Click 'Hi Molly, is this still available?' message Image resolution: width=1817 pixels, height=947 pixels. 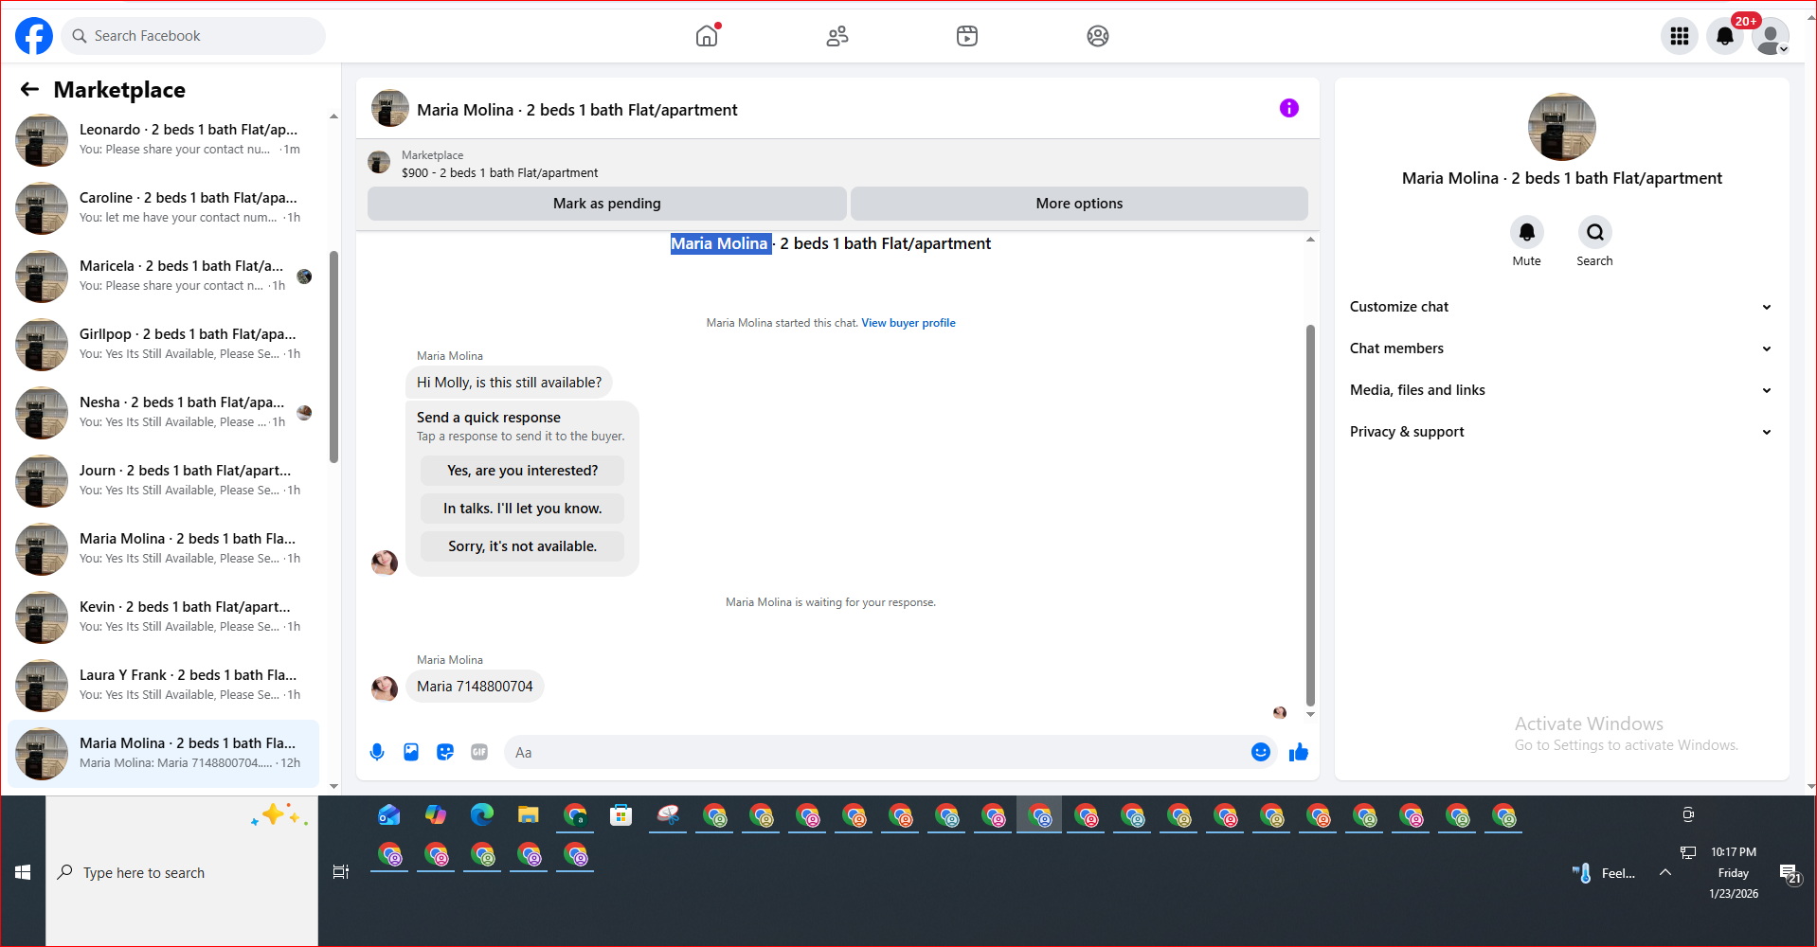[509, 383]
